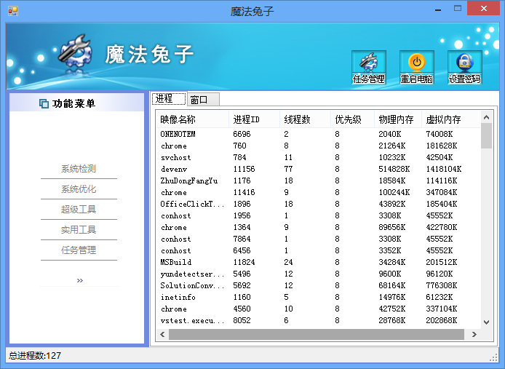Select the SolutionConv... process row

318,285
